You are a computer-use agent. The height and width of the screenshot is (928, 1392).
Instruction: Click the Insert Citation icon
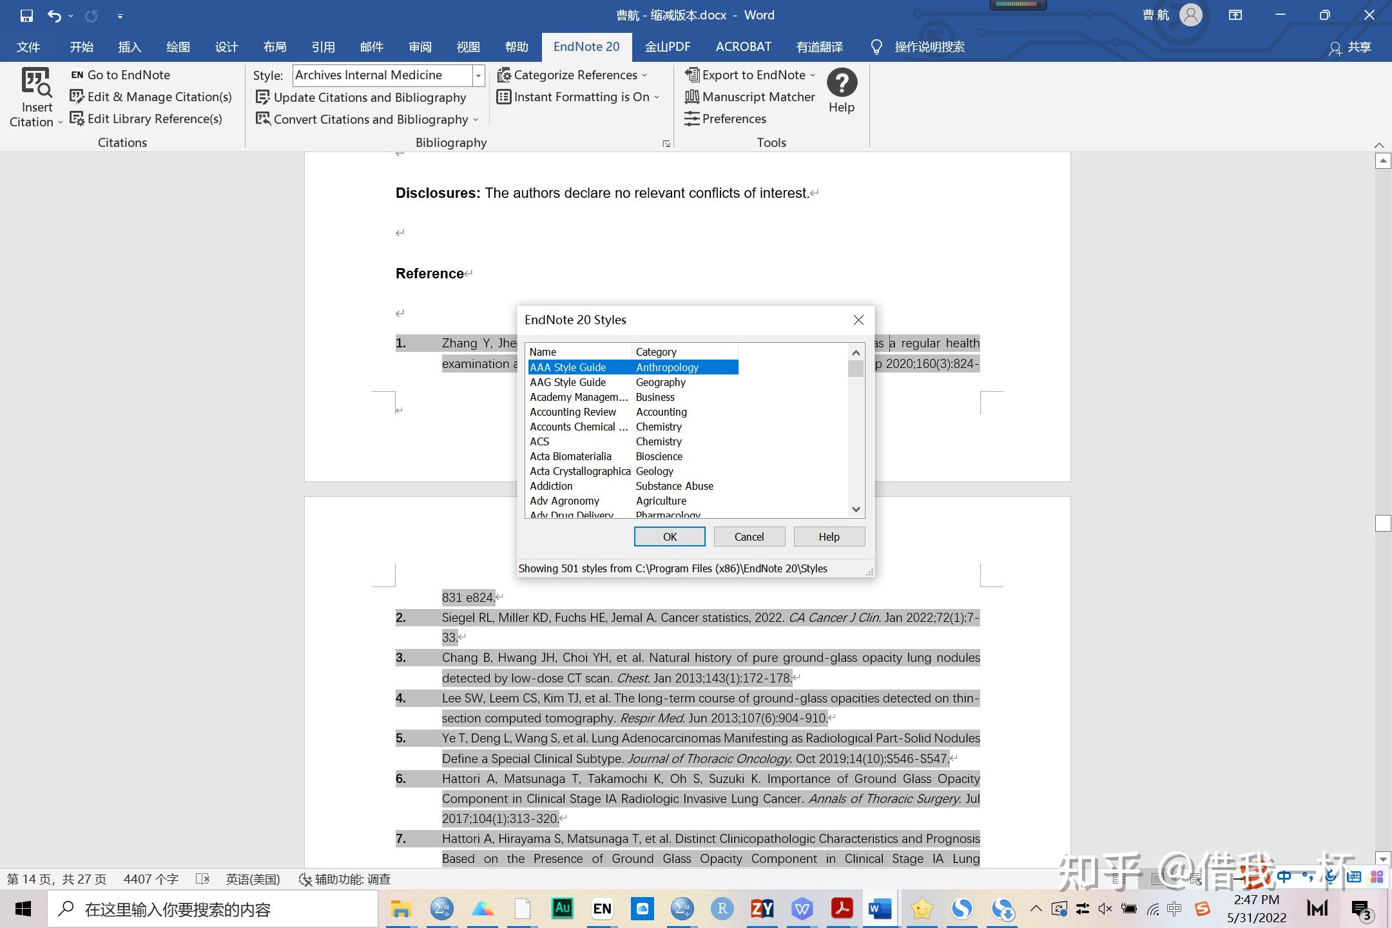(36, 83)
